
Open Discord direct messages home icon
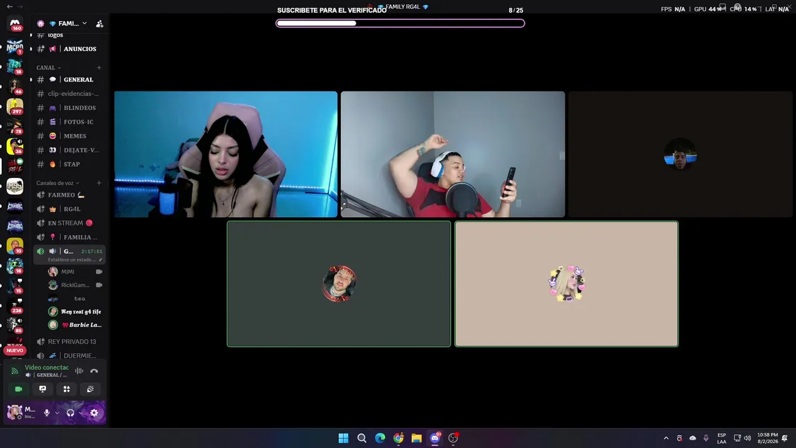[x=15, y=24]
